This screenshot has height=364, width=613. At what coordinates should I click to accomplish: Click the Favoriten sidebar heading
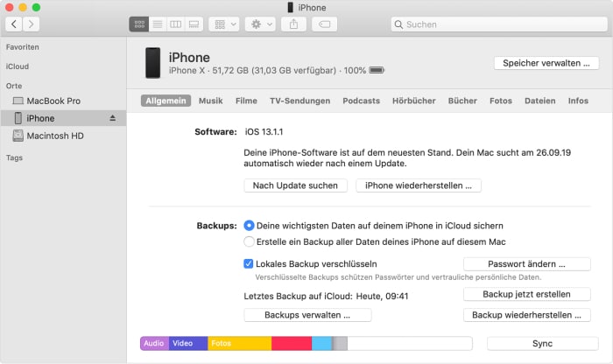click(22, 47)
